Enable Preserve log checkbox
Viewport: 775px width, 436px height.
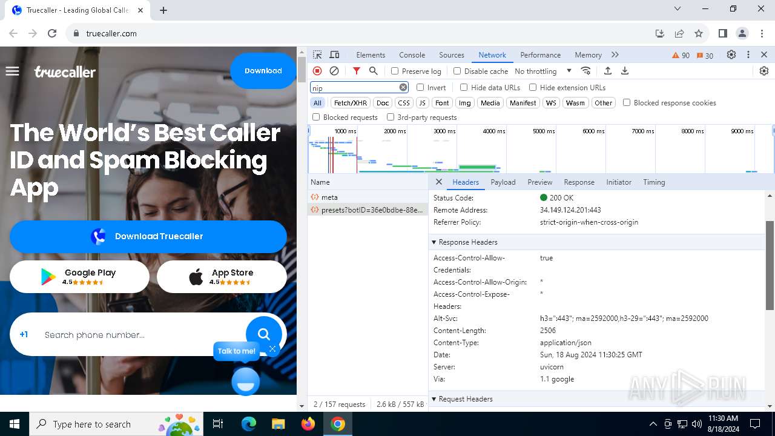395,71
